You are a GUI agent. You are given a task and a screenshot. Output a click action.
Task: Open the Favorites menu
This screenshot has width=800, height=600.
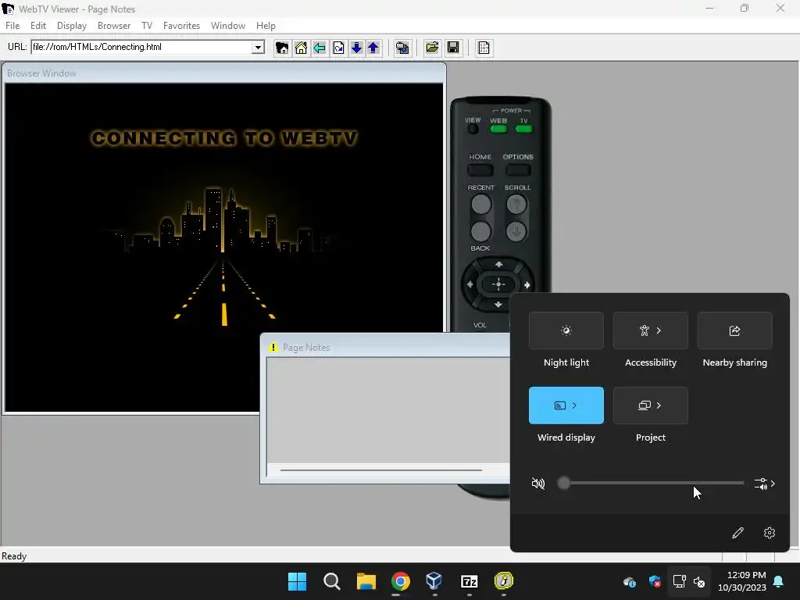click(x=181, y=26)
